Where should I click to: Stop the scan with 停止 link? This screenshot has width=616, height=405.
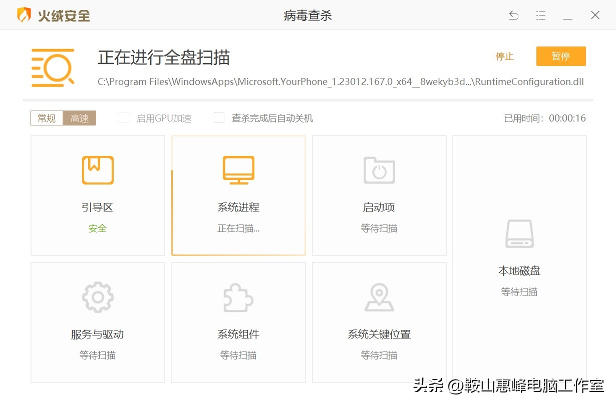coord(505,56)
